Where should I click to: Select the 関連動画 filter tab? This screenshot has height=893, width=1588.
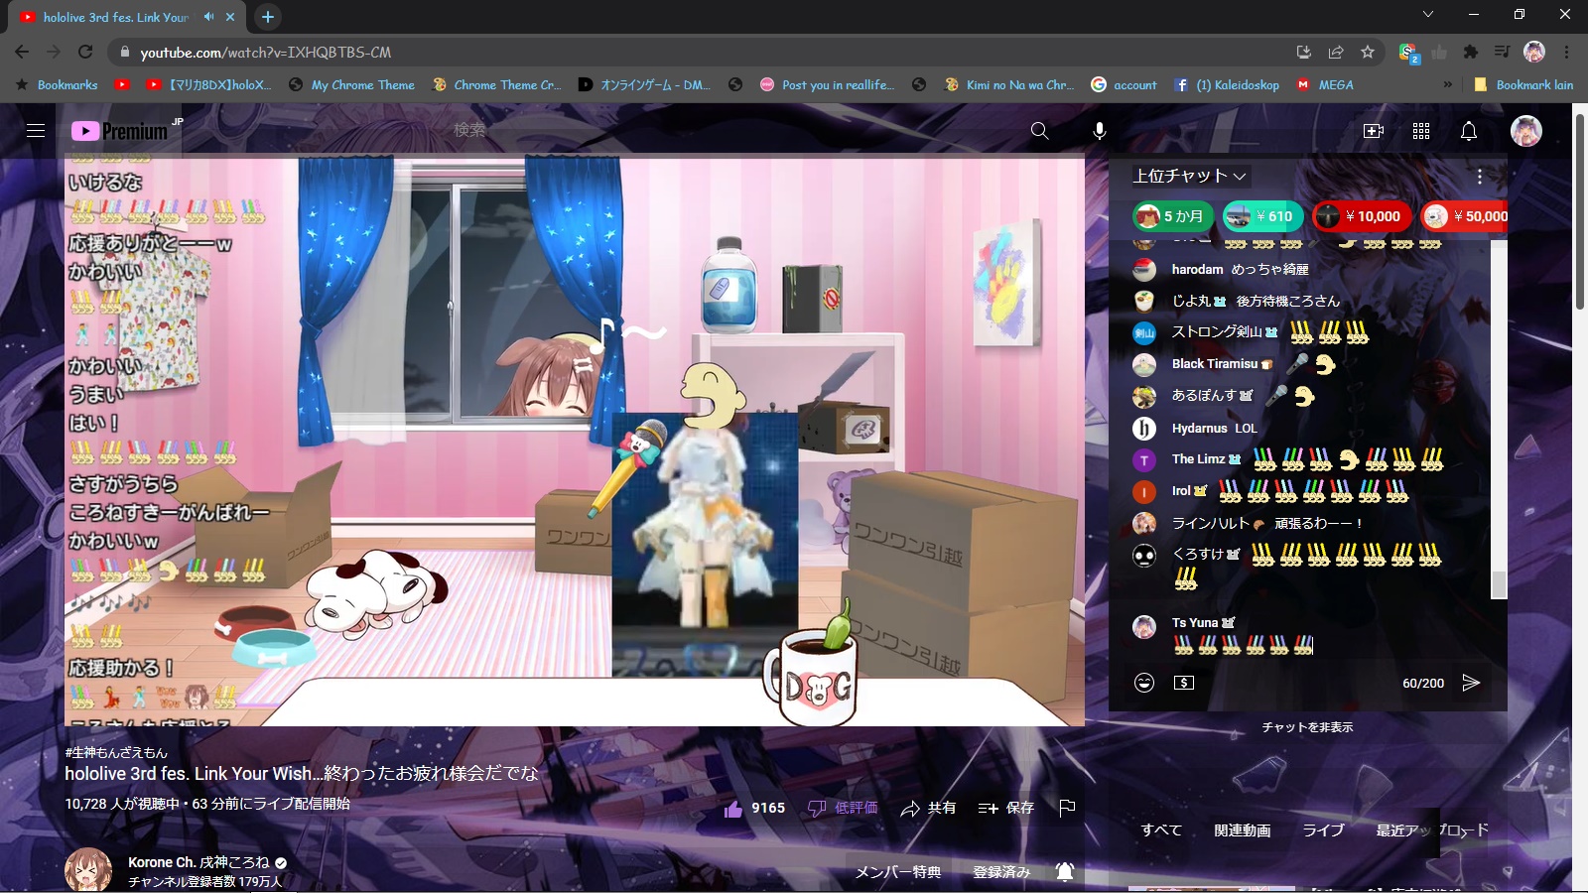pos(1243,830)
